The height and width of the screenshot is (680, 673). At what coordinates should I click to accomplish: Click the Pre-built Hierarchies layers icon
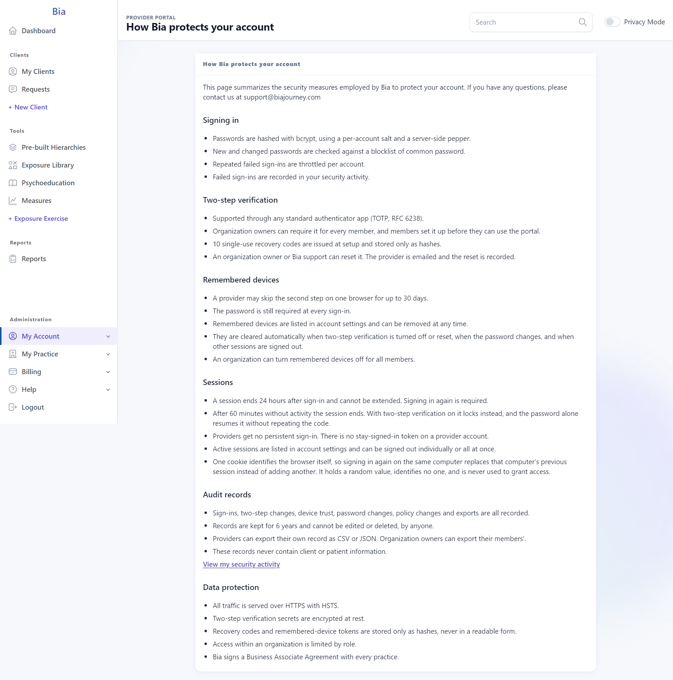click(13, 147)
